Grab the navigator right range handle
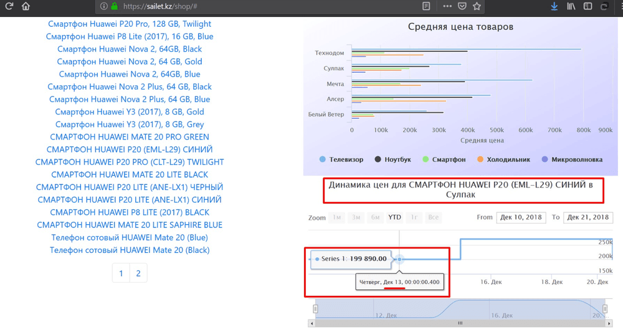This screenshot has height=332, width=623. tap(605, 308)
